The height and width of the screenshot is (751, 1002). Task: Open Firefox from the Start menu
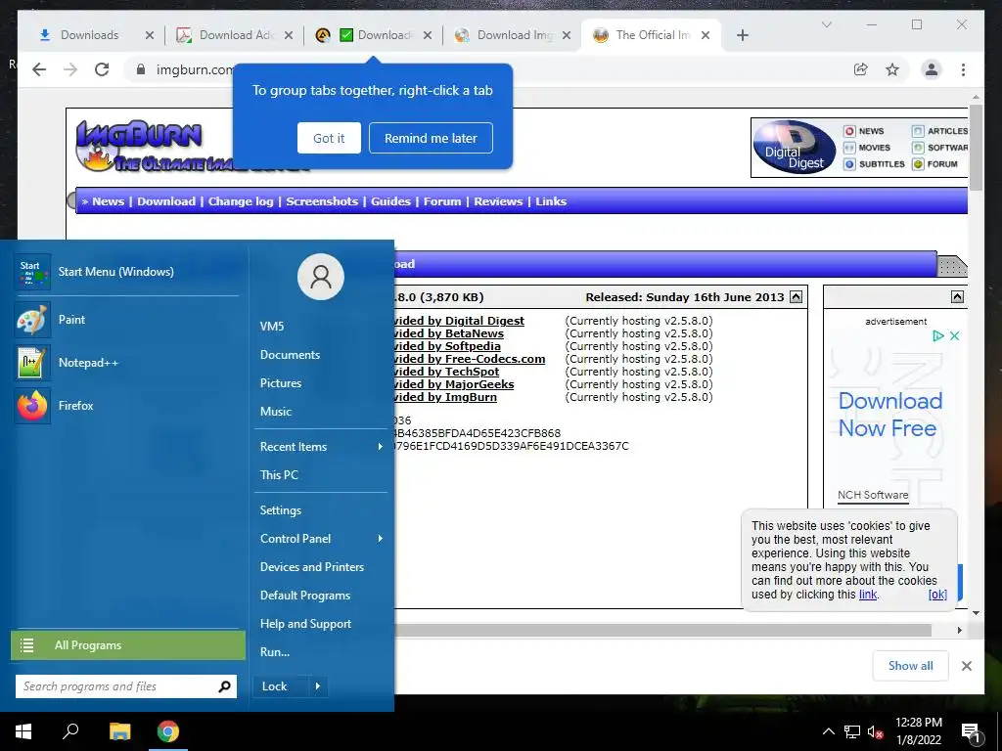point(126,406)
